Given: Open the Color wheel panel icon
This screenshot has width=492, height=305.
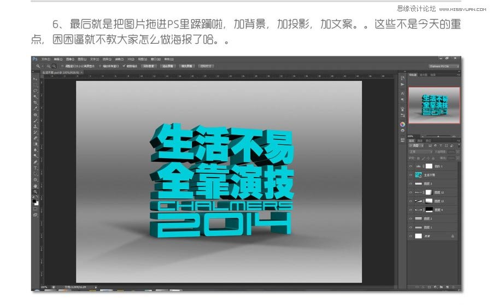Looking at the screenshot, I should (402, 124).
